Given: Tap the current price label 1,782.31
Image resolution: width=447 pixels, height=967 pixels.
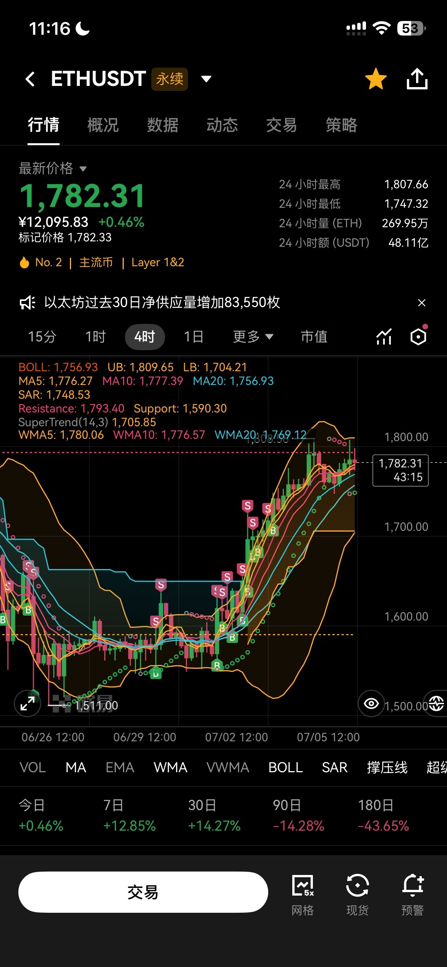Looking at the screenshot, I should tap(400, 471).
